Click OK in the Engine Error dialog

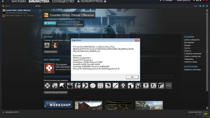pos(132,77)
